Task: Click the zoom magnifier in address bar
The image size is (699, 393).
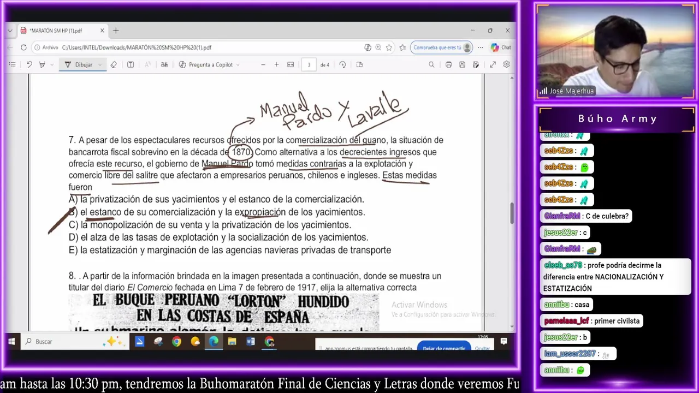Action: (378, 47)
